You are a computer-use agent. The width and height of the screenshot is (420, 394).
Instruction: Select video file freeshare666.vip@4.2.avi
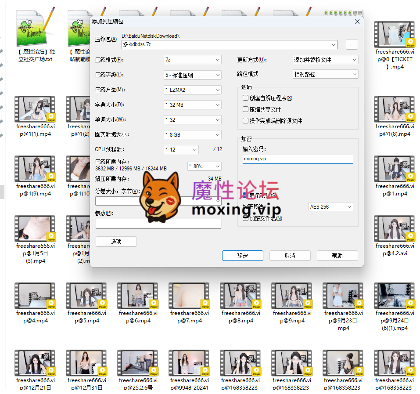[394, 228]
